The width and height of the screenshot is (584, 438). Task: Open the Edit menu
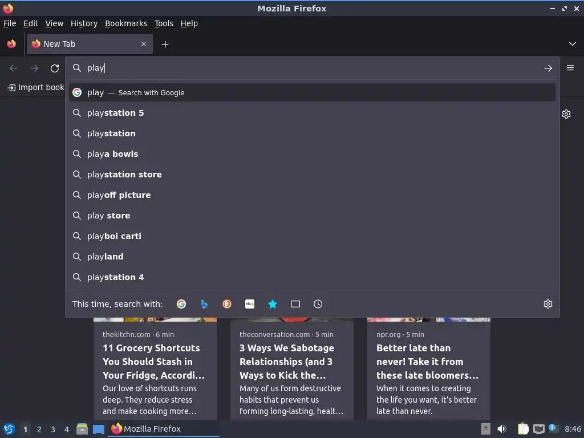pyautogui.click(x=31, y=23)
